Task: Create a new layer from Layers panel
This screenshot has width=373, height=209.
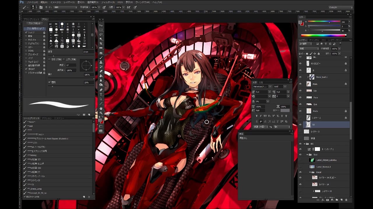Action: 342,200
